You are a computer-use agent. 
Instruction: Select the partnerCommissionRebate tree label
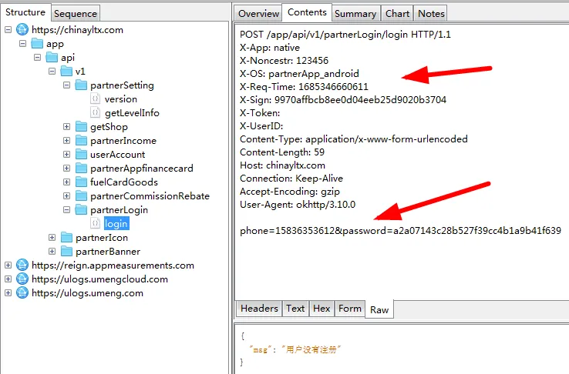pyautogui.click(x=150, y=196)
